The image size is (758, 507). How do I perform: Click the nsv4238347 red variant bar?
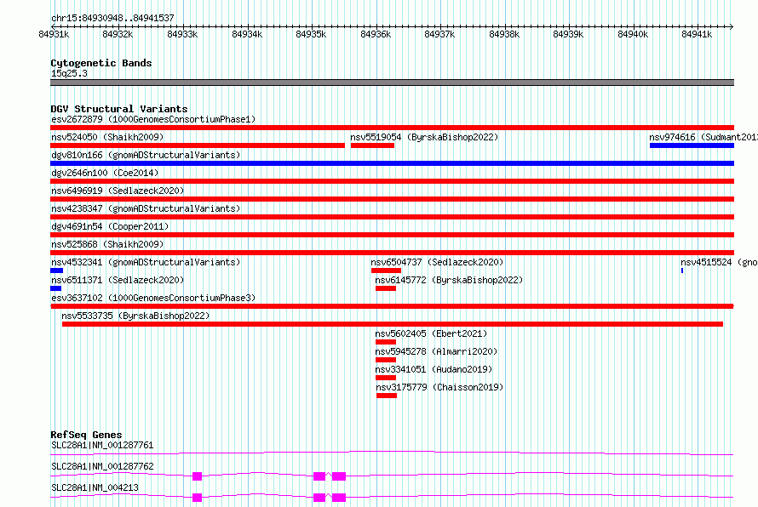point(392,217)
